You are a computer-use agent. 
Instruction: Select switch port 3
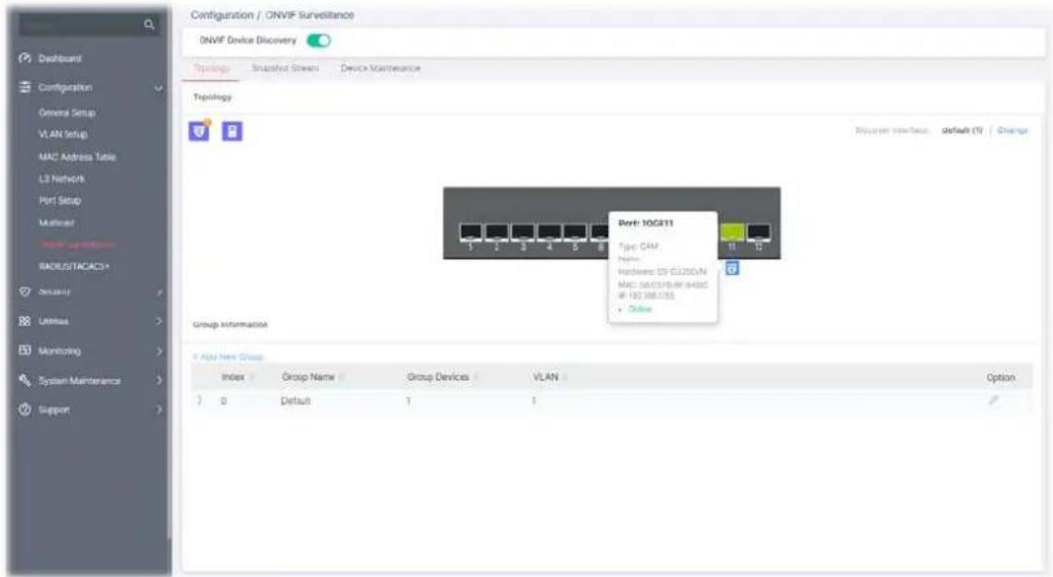coord(523,232)
